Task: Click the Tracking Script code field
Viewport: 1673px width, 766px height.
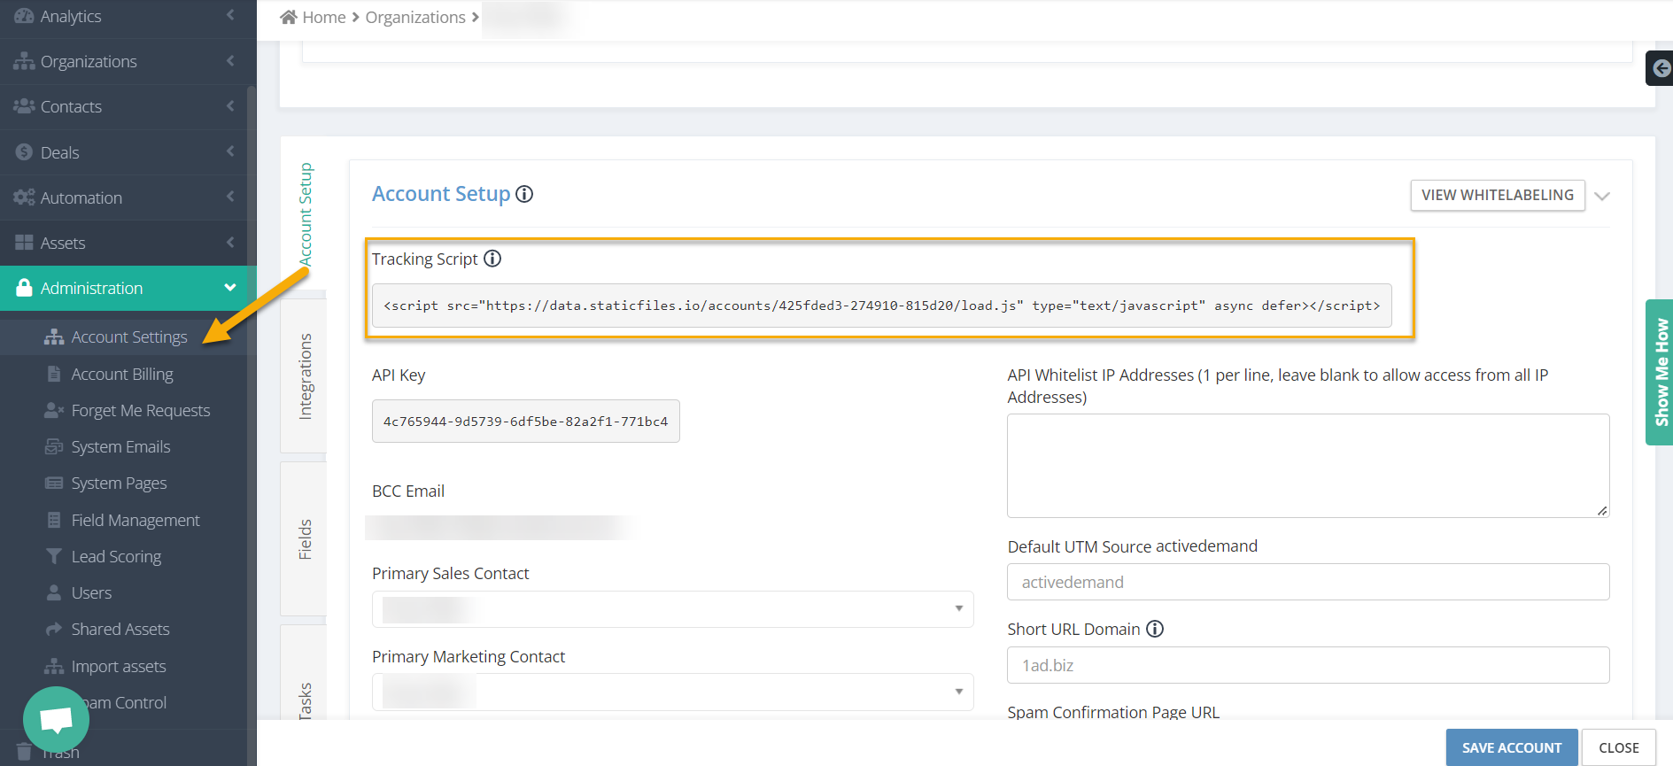Action: pyautogui.click(x=881, y=306)
